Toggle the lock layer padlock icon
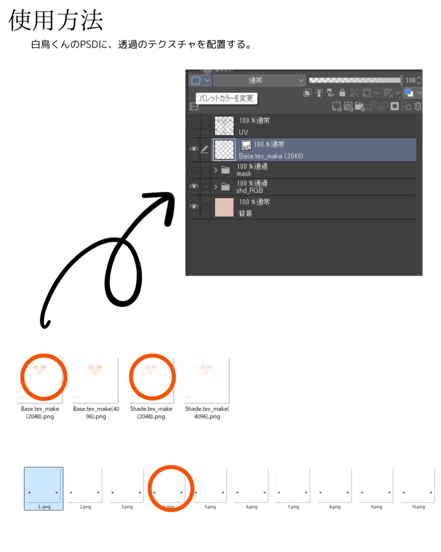This screenshot has width=441, height=552. click(342, 93)
